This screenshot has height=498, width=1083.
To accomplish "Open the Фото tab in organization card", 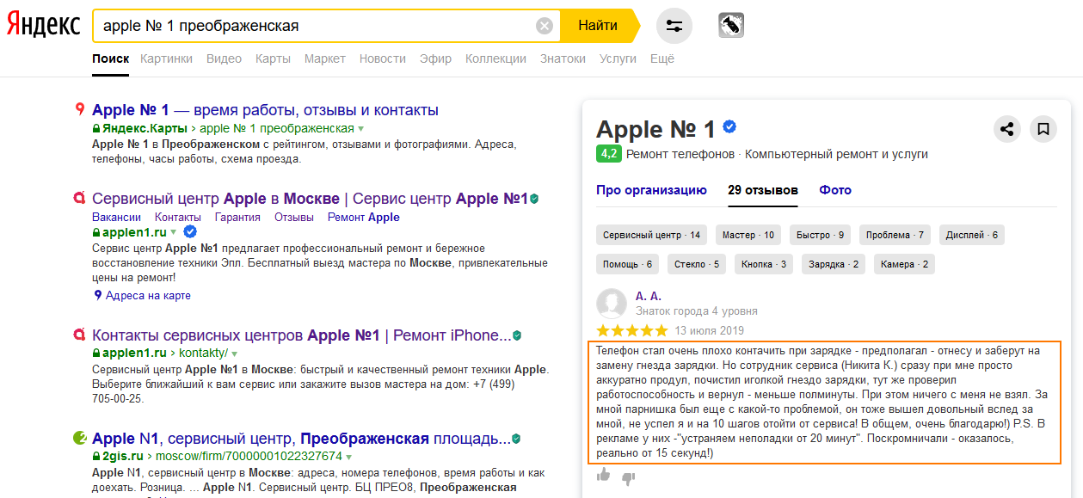I will point(835,190).
